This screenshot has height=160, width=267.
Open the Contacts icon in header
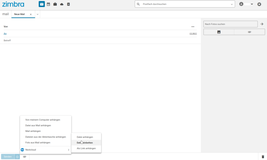pyautogui.click(x=68, y=4)
